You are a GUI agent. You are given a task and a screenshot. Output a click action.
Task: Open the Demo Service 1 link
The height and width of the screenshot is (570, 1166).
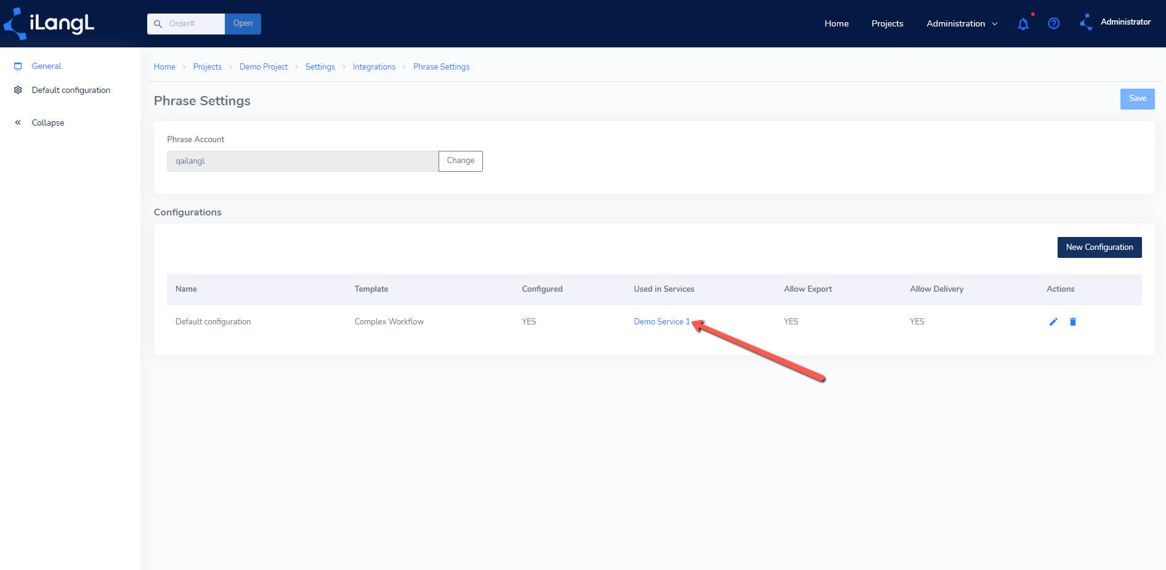(662, 322)
